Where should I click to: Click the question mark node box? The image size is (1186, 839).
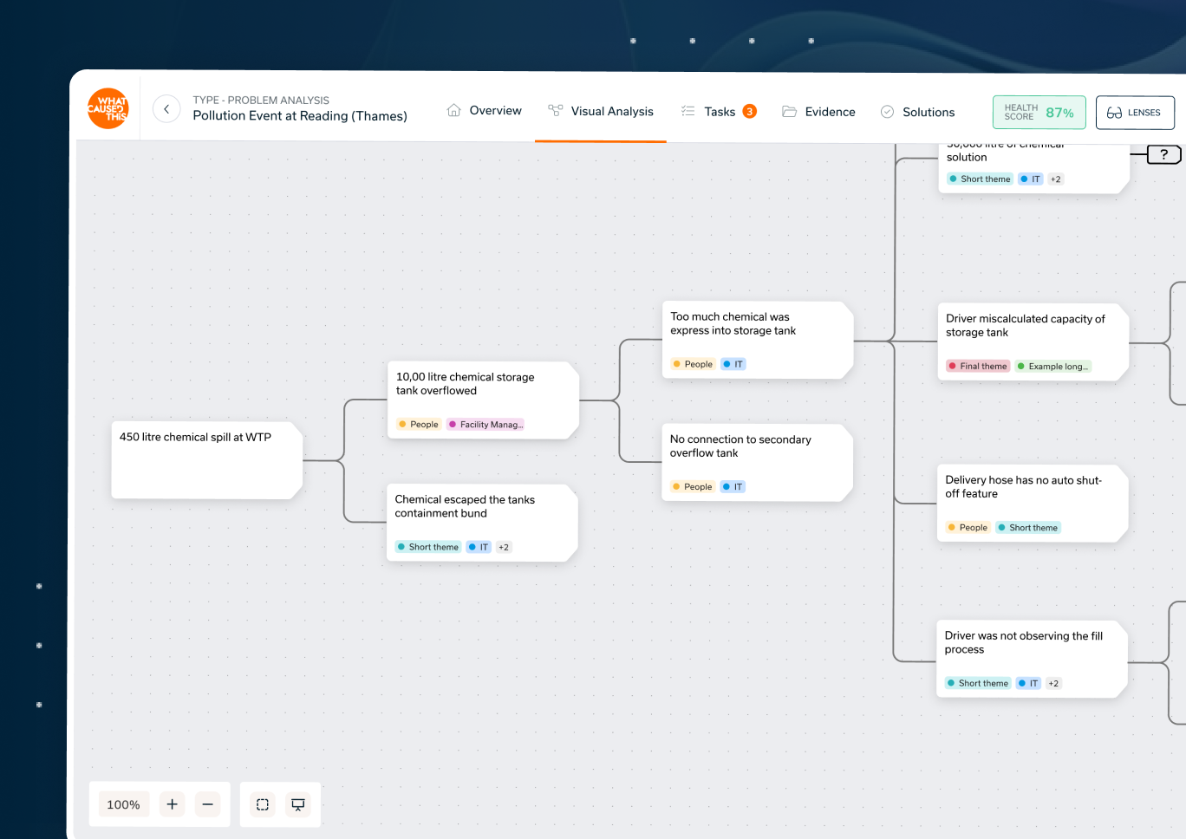(x=1163, y=154)
